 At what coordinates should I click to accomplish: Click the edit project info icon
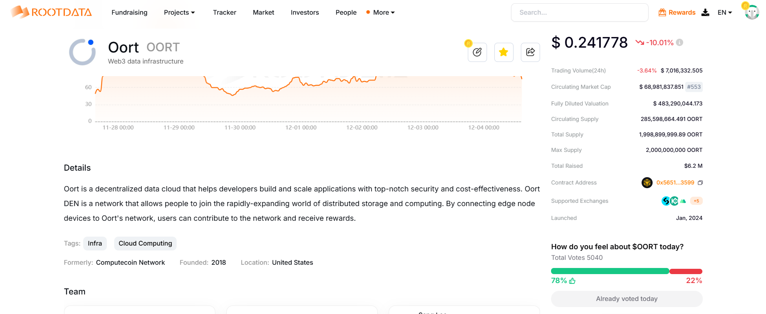click(x=477, y=52)
